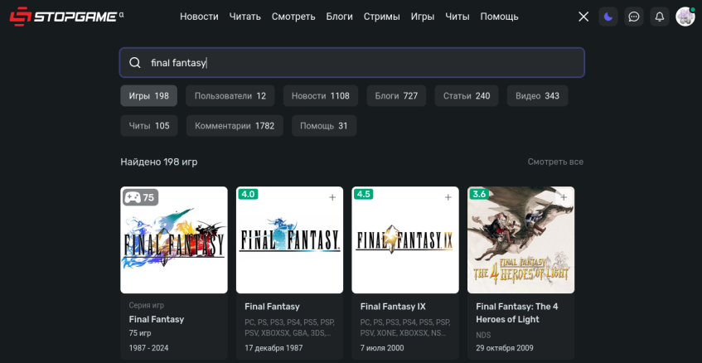Open the Смотреть menu
Viewport: 702px width, 363px height.
click(x=293, y=17)
